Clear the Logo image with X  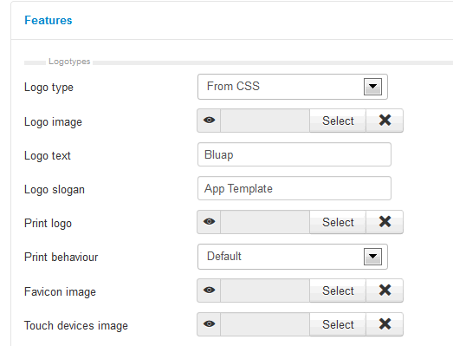click(385, 121)
